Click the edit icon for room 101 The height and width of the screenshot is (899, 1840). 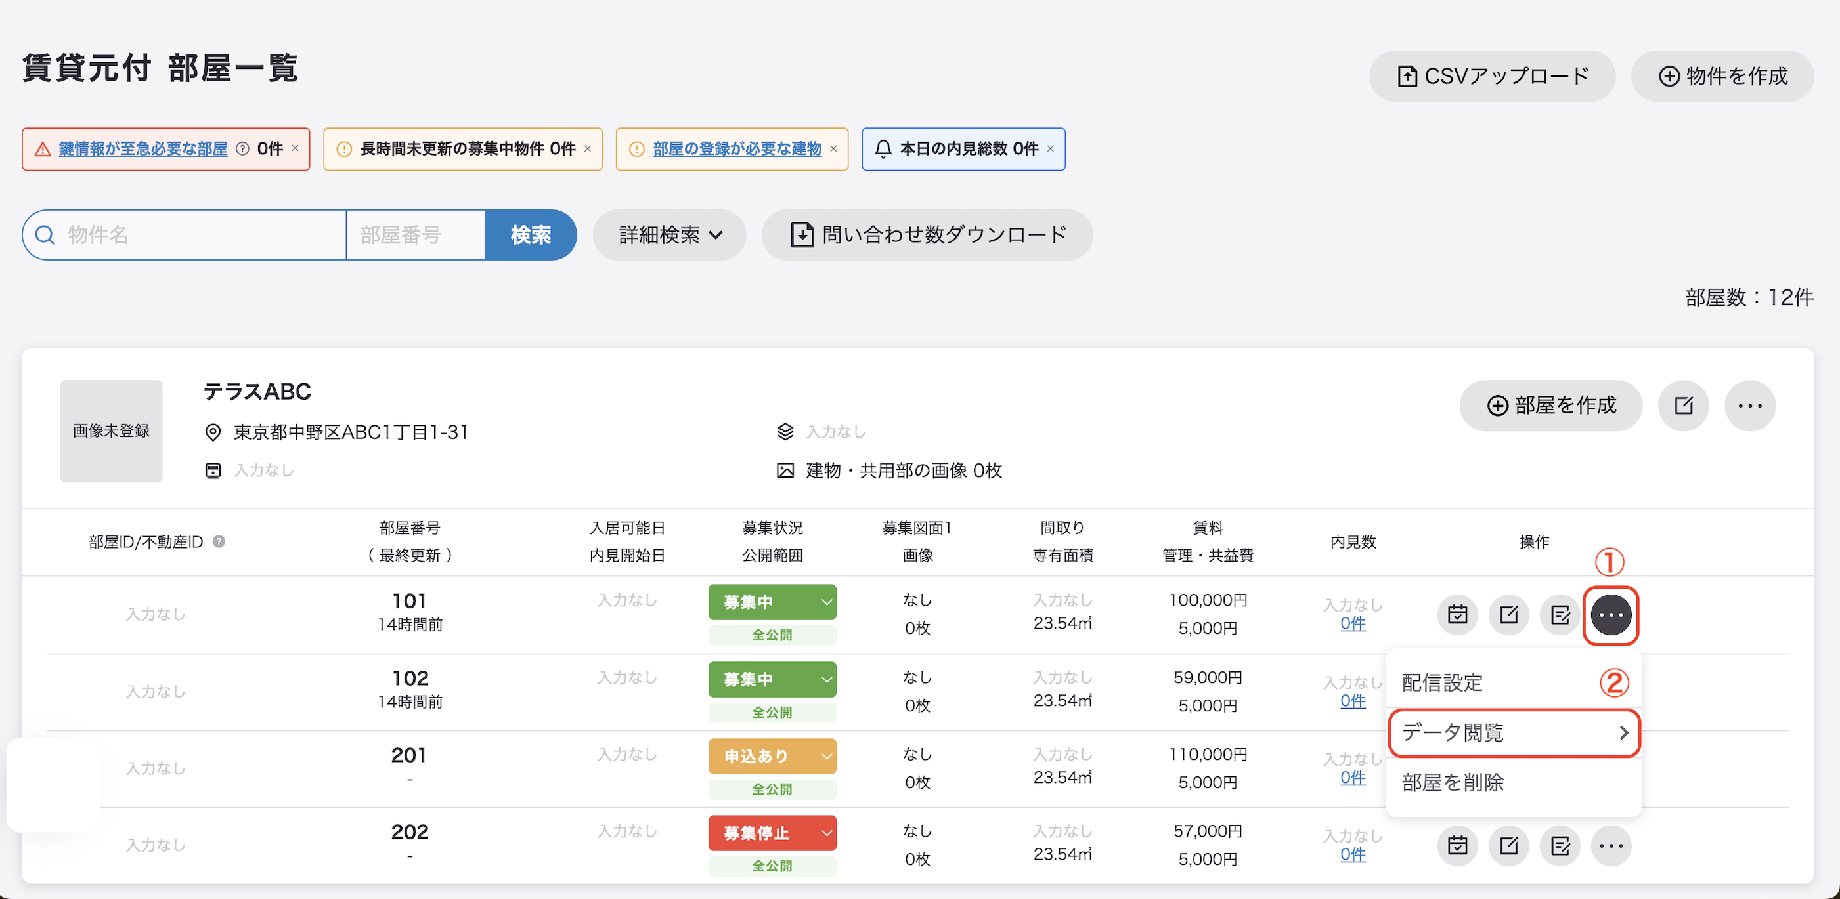point(1508,614)
